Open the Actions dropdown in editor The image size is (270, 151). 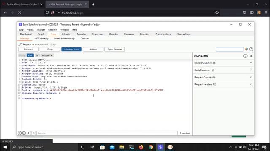47,55
